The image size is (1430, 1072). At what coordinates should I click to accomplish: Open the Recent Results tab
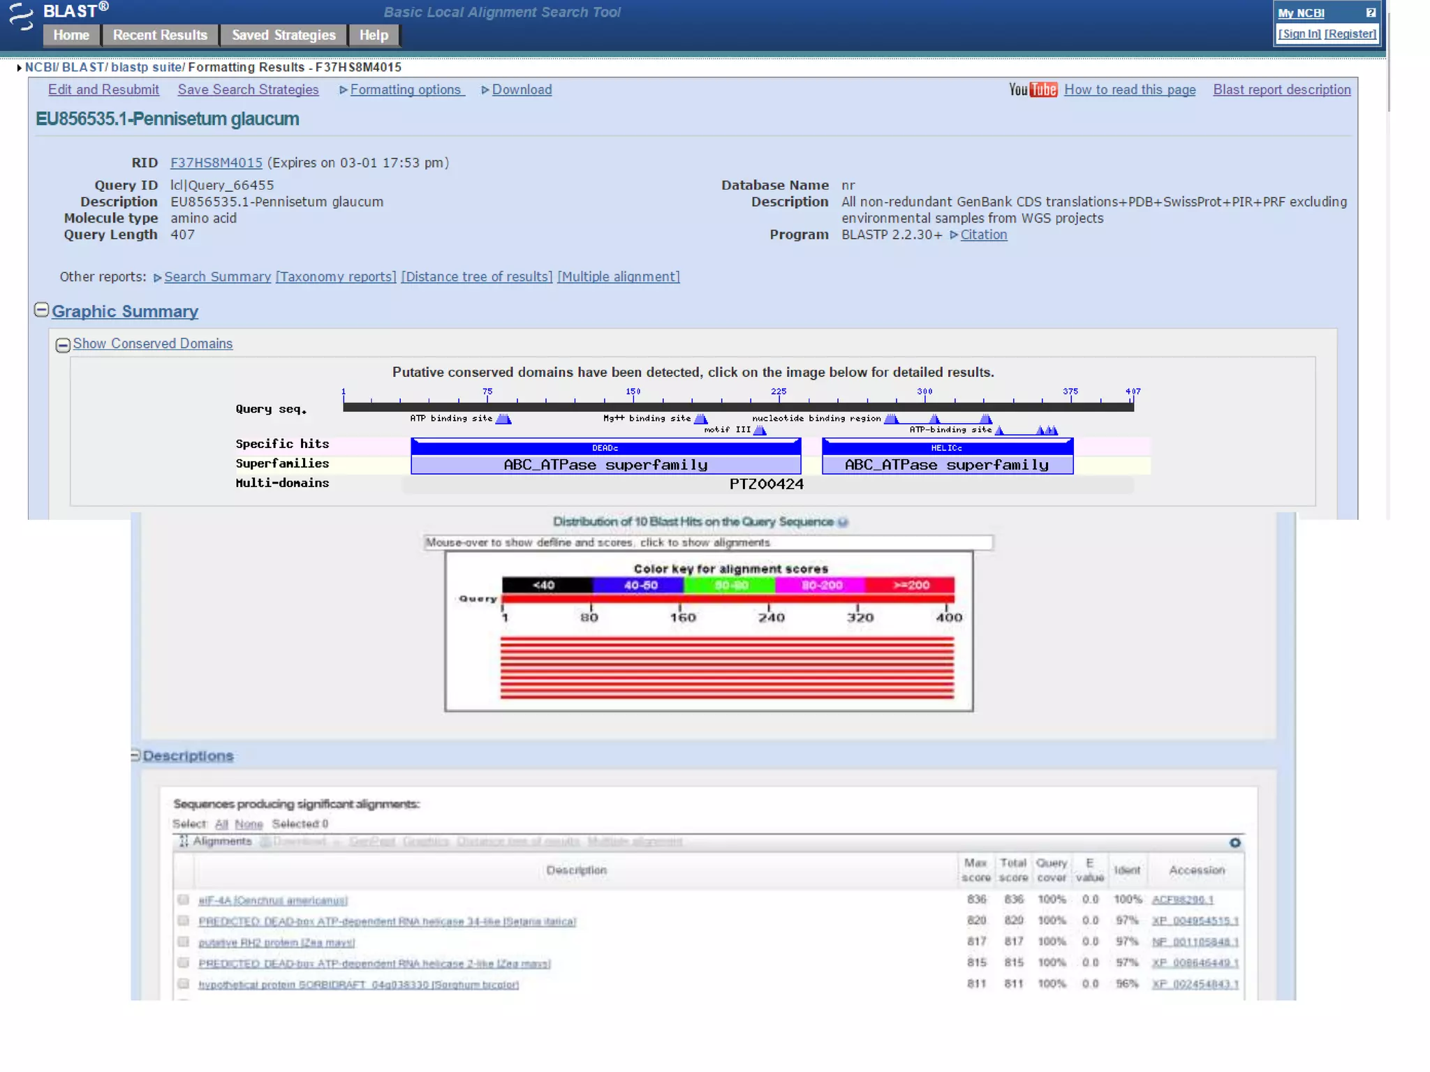[x=160, y=35]
